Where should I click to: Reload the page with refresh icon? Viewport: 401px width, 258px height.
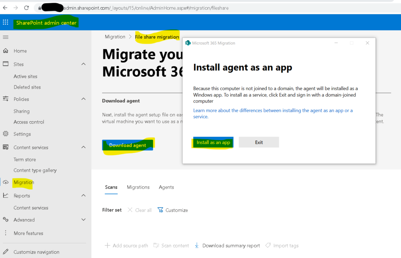click(26, 8)
